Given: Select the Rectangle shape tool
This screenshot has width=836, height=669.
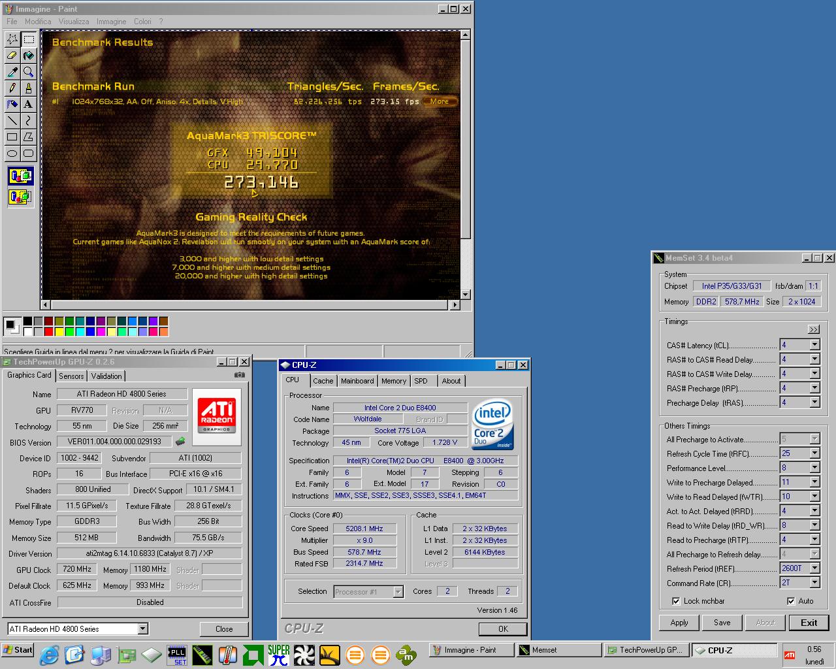Looking at the screenshot, I should click(x=12, y=137).
